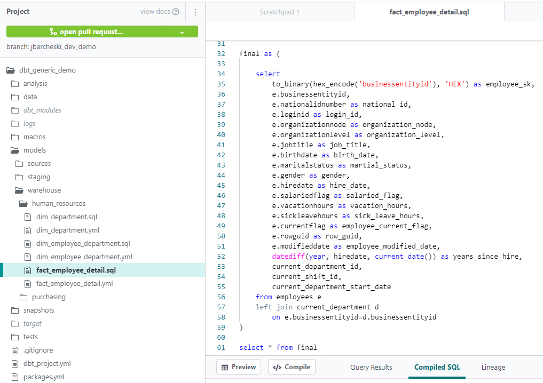This screenshot has width=543, height=383.
Task: Click the view docs help icon
Action: [x=176, y=12]
